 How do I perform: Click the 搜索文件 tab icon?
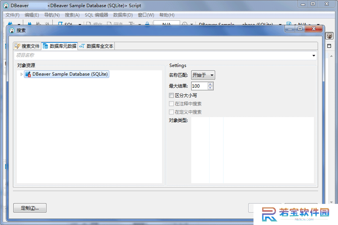(x=17, y=46)
